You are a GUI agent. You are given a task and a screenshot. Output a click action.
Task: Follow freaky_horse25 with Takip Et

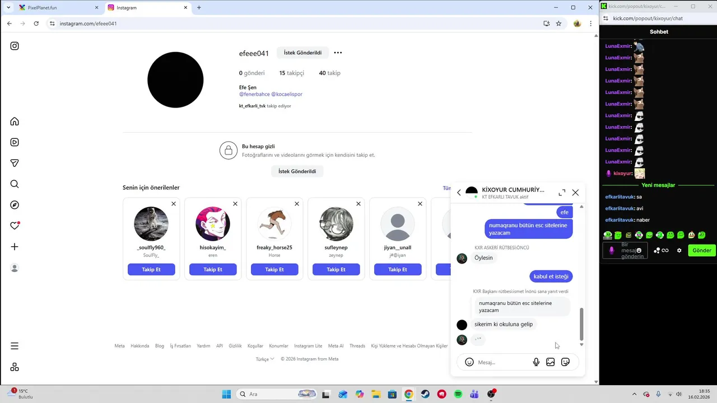[x=274, y=269]
